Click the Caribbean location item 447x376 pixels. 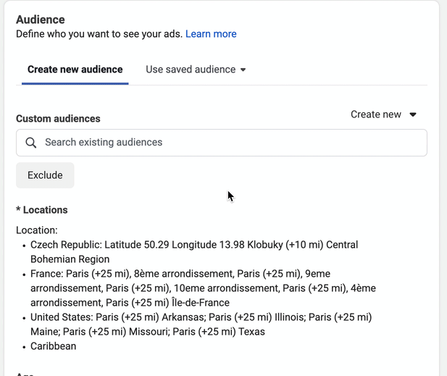(53, 346)
